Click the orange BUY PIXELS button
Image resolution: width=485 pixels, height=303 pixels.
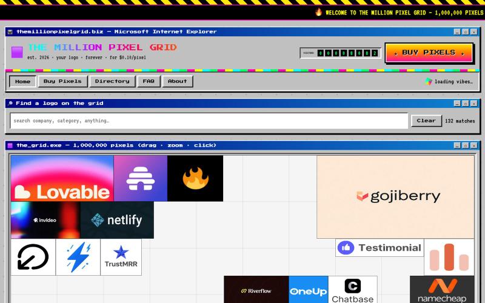pyautogui.click(x=429, y=53)
